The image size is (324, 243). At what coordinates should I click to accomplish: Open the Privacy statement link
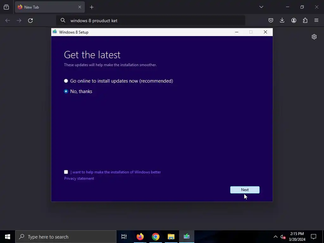coord(79,178)
